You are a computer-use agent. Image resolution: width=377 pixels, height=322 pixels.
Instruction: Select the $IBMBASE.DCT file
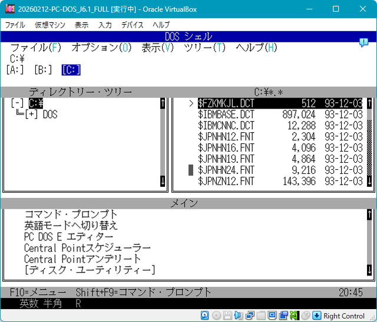226,115
